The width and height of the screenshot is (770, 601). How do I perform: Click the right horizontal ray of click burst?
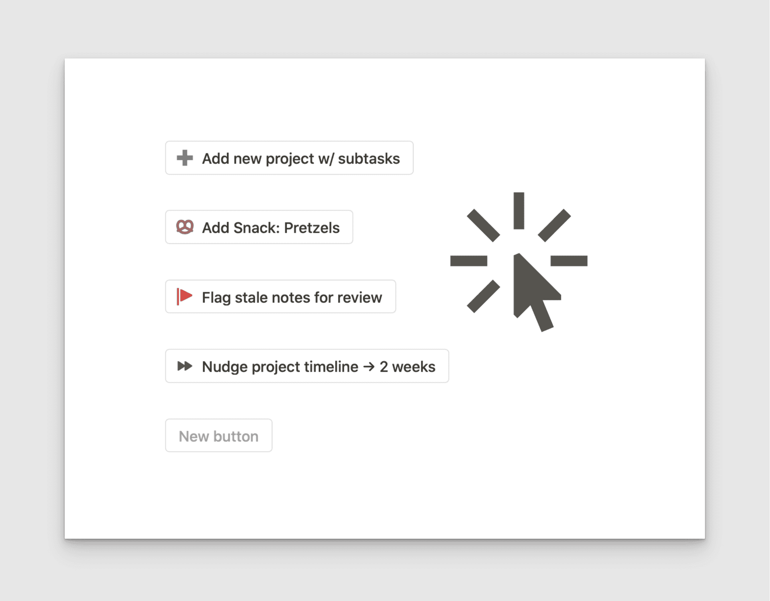(x=569, y=261)
